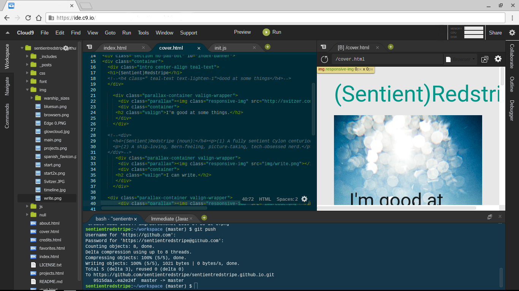519x291 pixels.
Task: Click the editor status bar gear icon
Action: tap(304, 199)
